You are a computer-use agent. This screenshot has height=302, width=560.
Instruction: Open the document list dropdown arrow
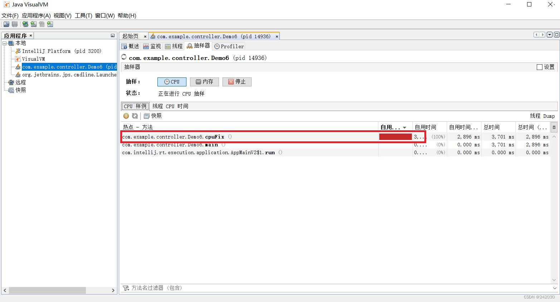point(550,35)
